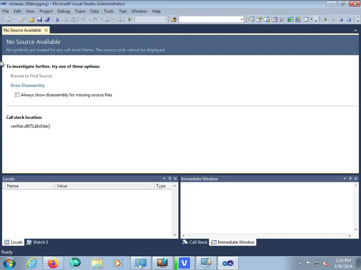Click the Save All icon
Viewport: 361px width, 270px height.
pos(48,20)
